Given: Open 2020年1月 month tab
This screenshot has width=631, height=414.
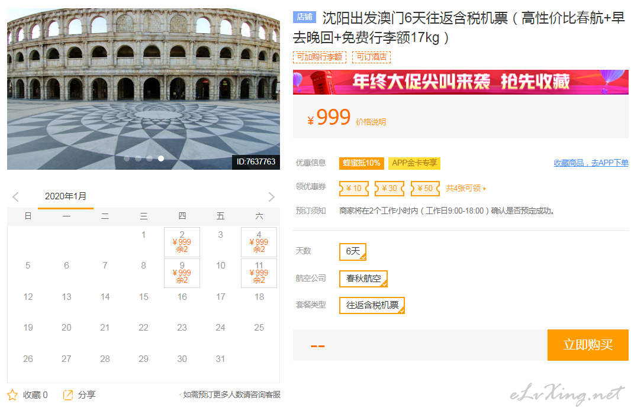Looking at the screenshot, I should pos(66,196).
